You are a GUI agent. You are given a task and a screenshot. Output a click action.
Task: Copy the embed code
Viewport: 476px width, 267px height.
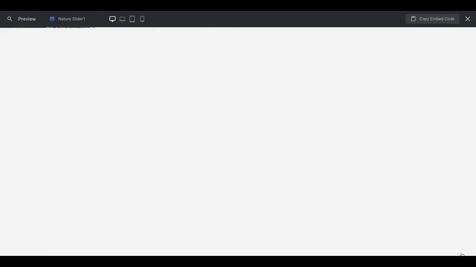pyautogui.click(x=432, y=19)
